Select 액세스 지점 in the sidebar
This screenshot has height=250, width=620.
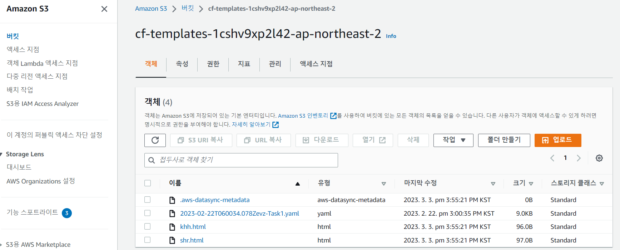(23, 49)
